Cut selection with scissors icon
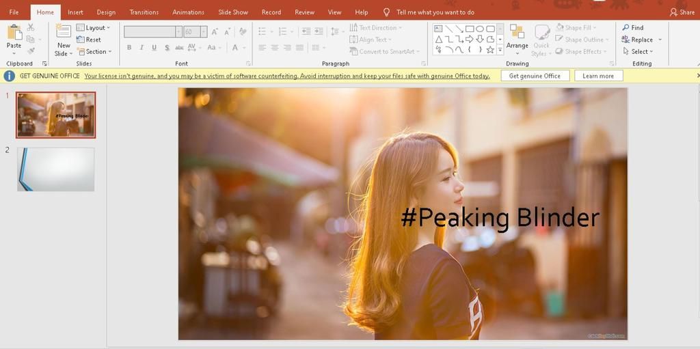 (31, 28)
